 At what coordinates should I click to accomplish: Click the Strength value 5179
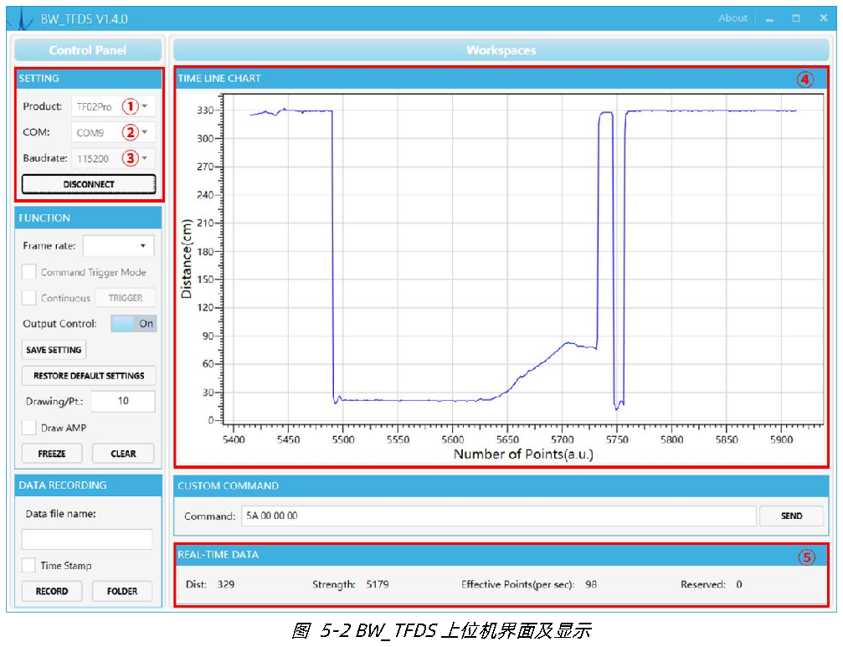pyautogui.click(x=378, y=584)
